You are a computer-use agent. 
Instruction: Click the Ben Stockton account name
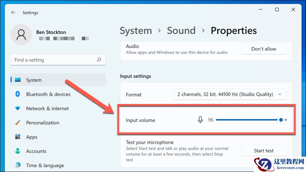click(x=51, y=32)
